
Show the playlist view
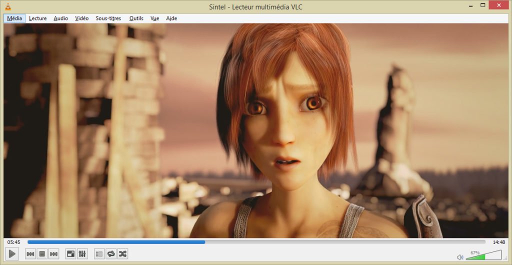click(x=99, y=254)
